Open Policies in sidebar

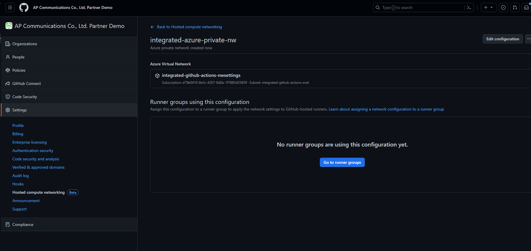pyautogui.click(x=69, y=70)
